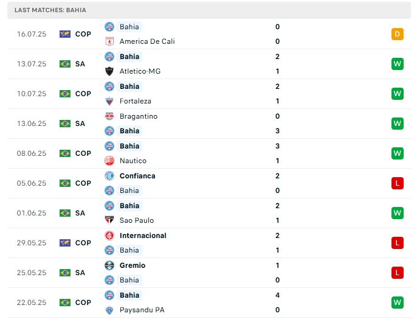Click the win badge for Atletico-MG match
417x319 pixels.
click(397, 64)
